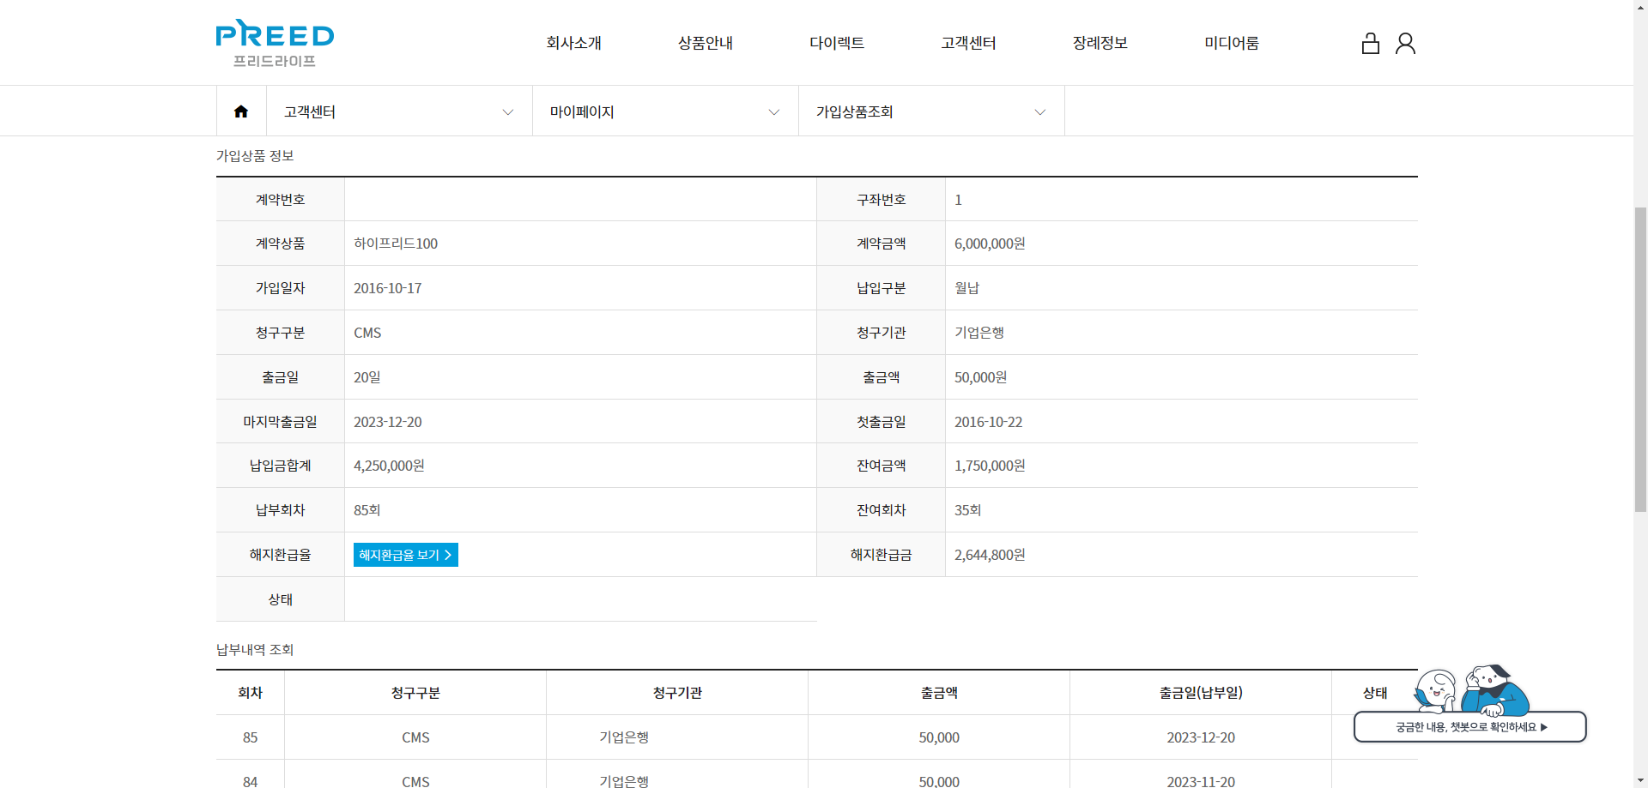Open the 상품안내 menu
The width and height of the screenshot is (1648, 788).
(705, 43)
